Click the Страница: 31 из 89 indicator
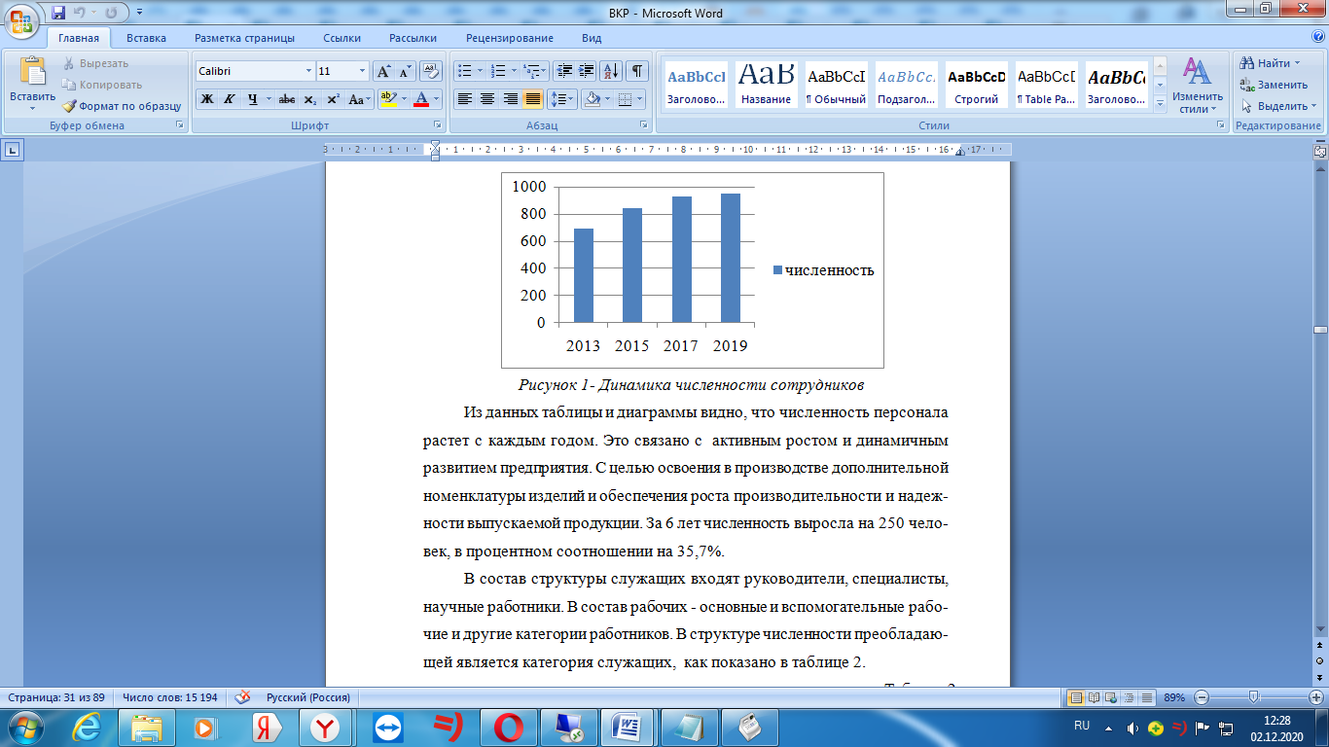Viewport: 1329px width, 747px height. [x=56, y=697]
